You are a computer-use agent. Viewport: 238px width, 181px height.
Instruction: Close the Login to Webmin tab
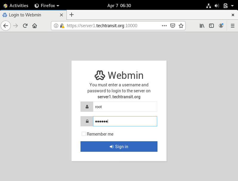61,15
